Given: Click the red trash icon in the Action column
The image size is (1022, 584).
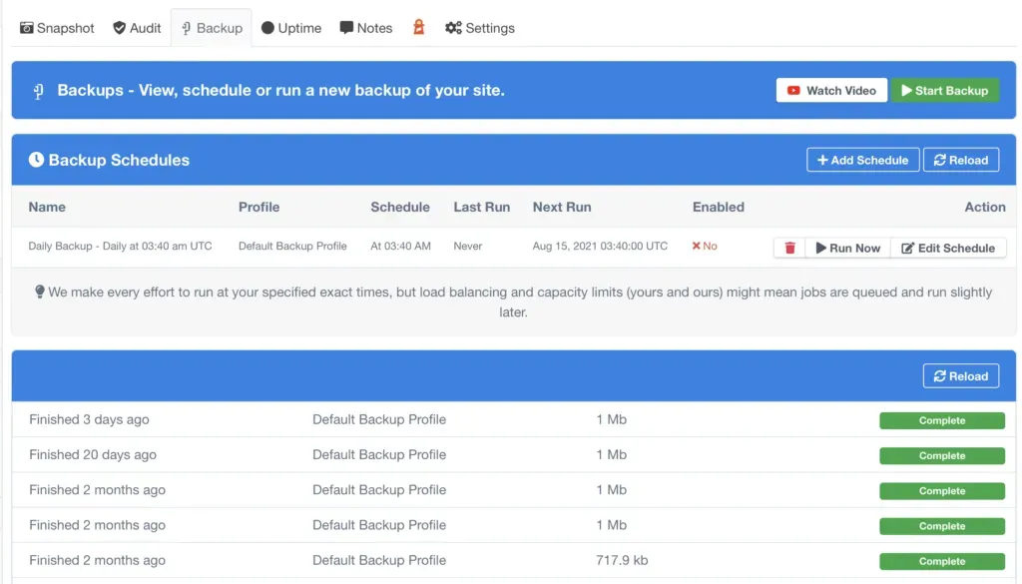Looking at the screenshot, I should pos(789,247).
